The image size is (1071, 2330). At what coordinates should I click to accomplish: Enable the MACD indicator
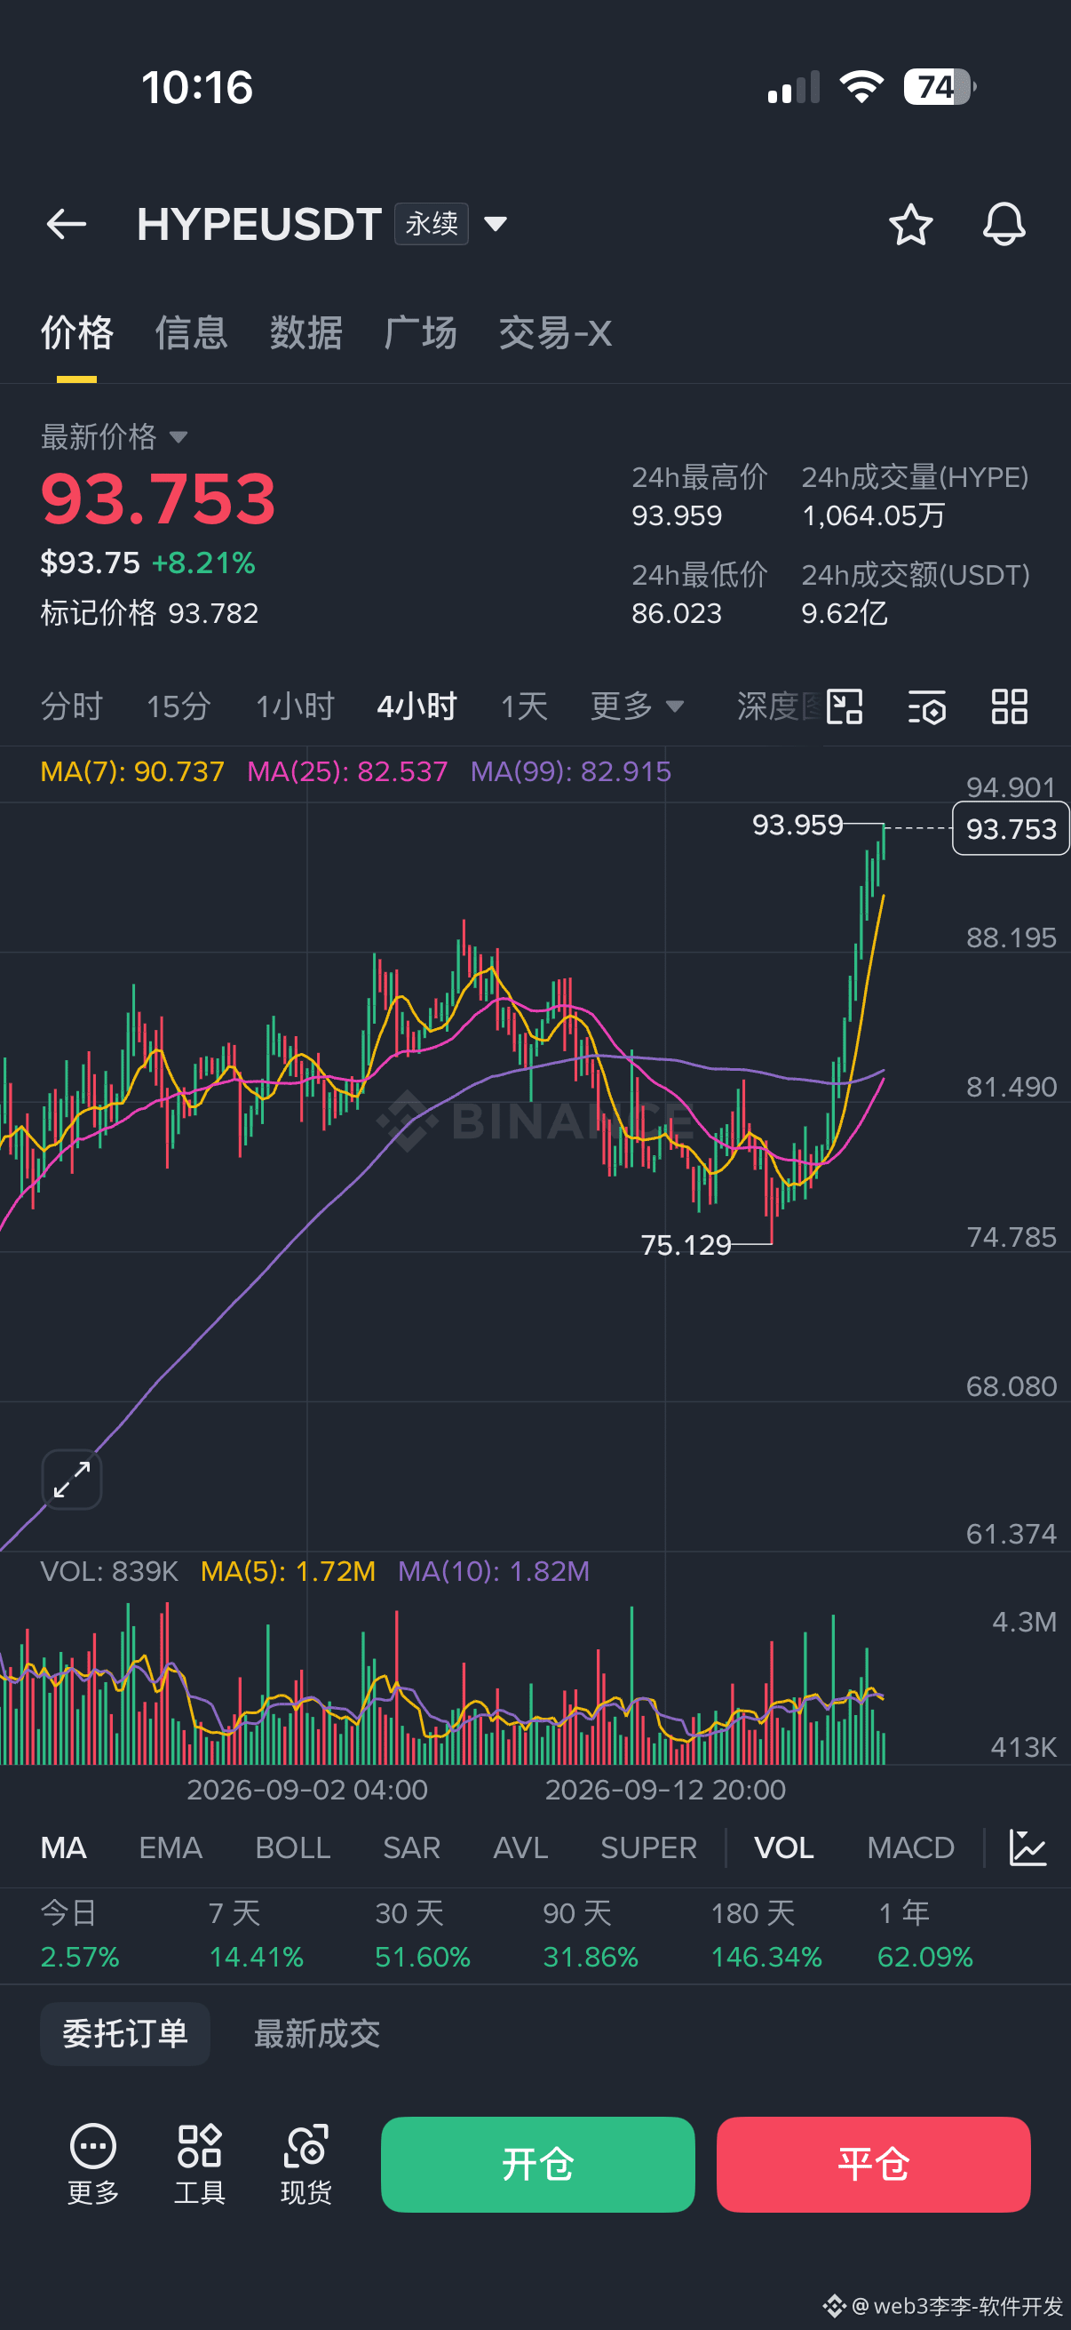pyautogui.click(x=910, y=1847)
